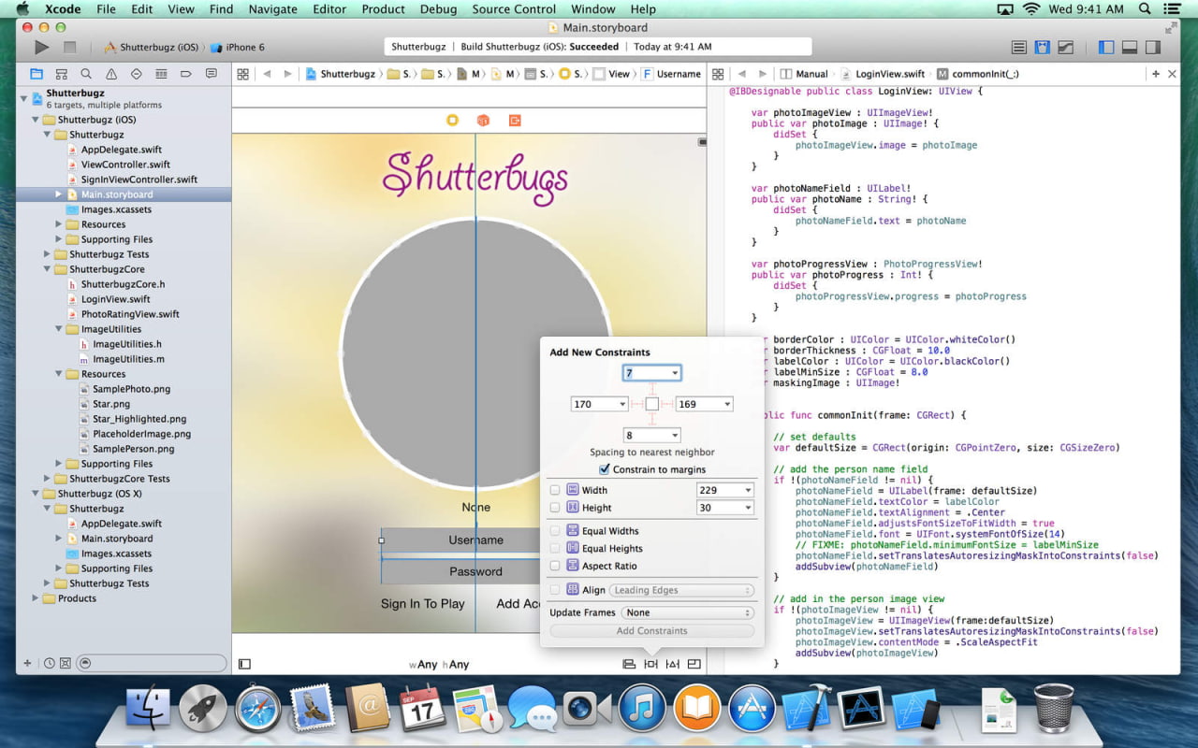Open the Width value 229 dropdown
This screenshot has width=1198, height=748.
(748, 490)
